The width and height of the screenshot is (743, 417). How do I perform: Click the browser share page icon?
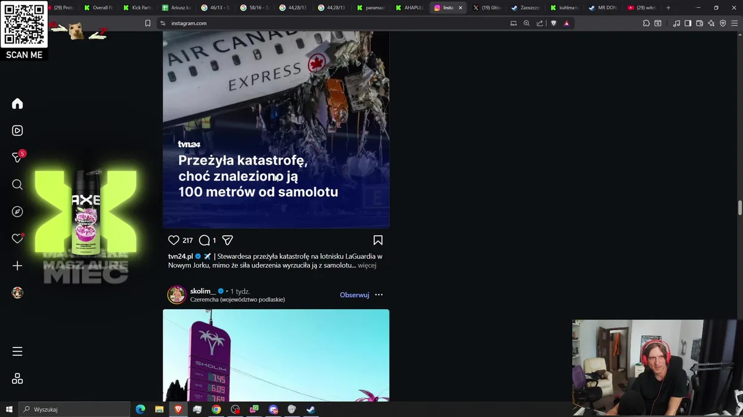pyautogui.click(x=540, y=23)
